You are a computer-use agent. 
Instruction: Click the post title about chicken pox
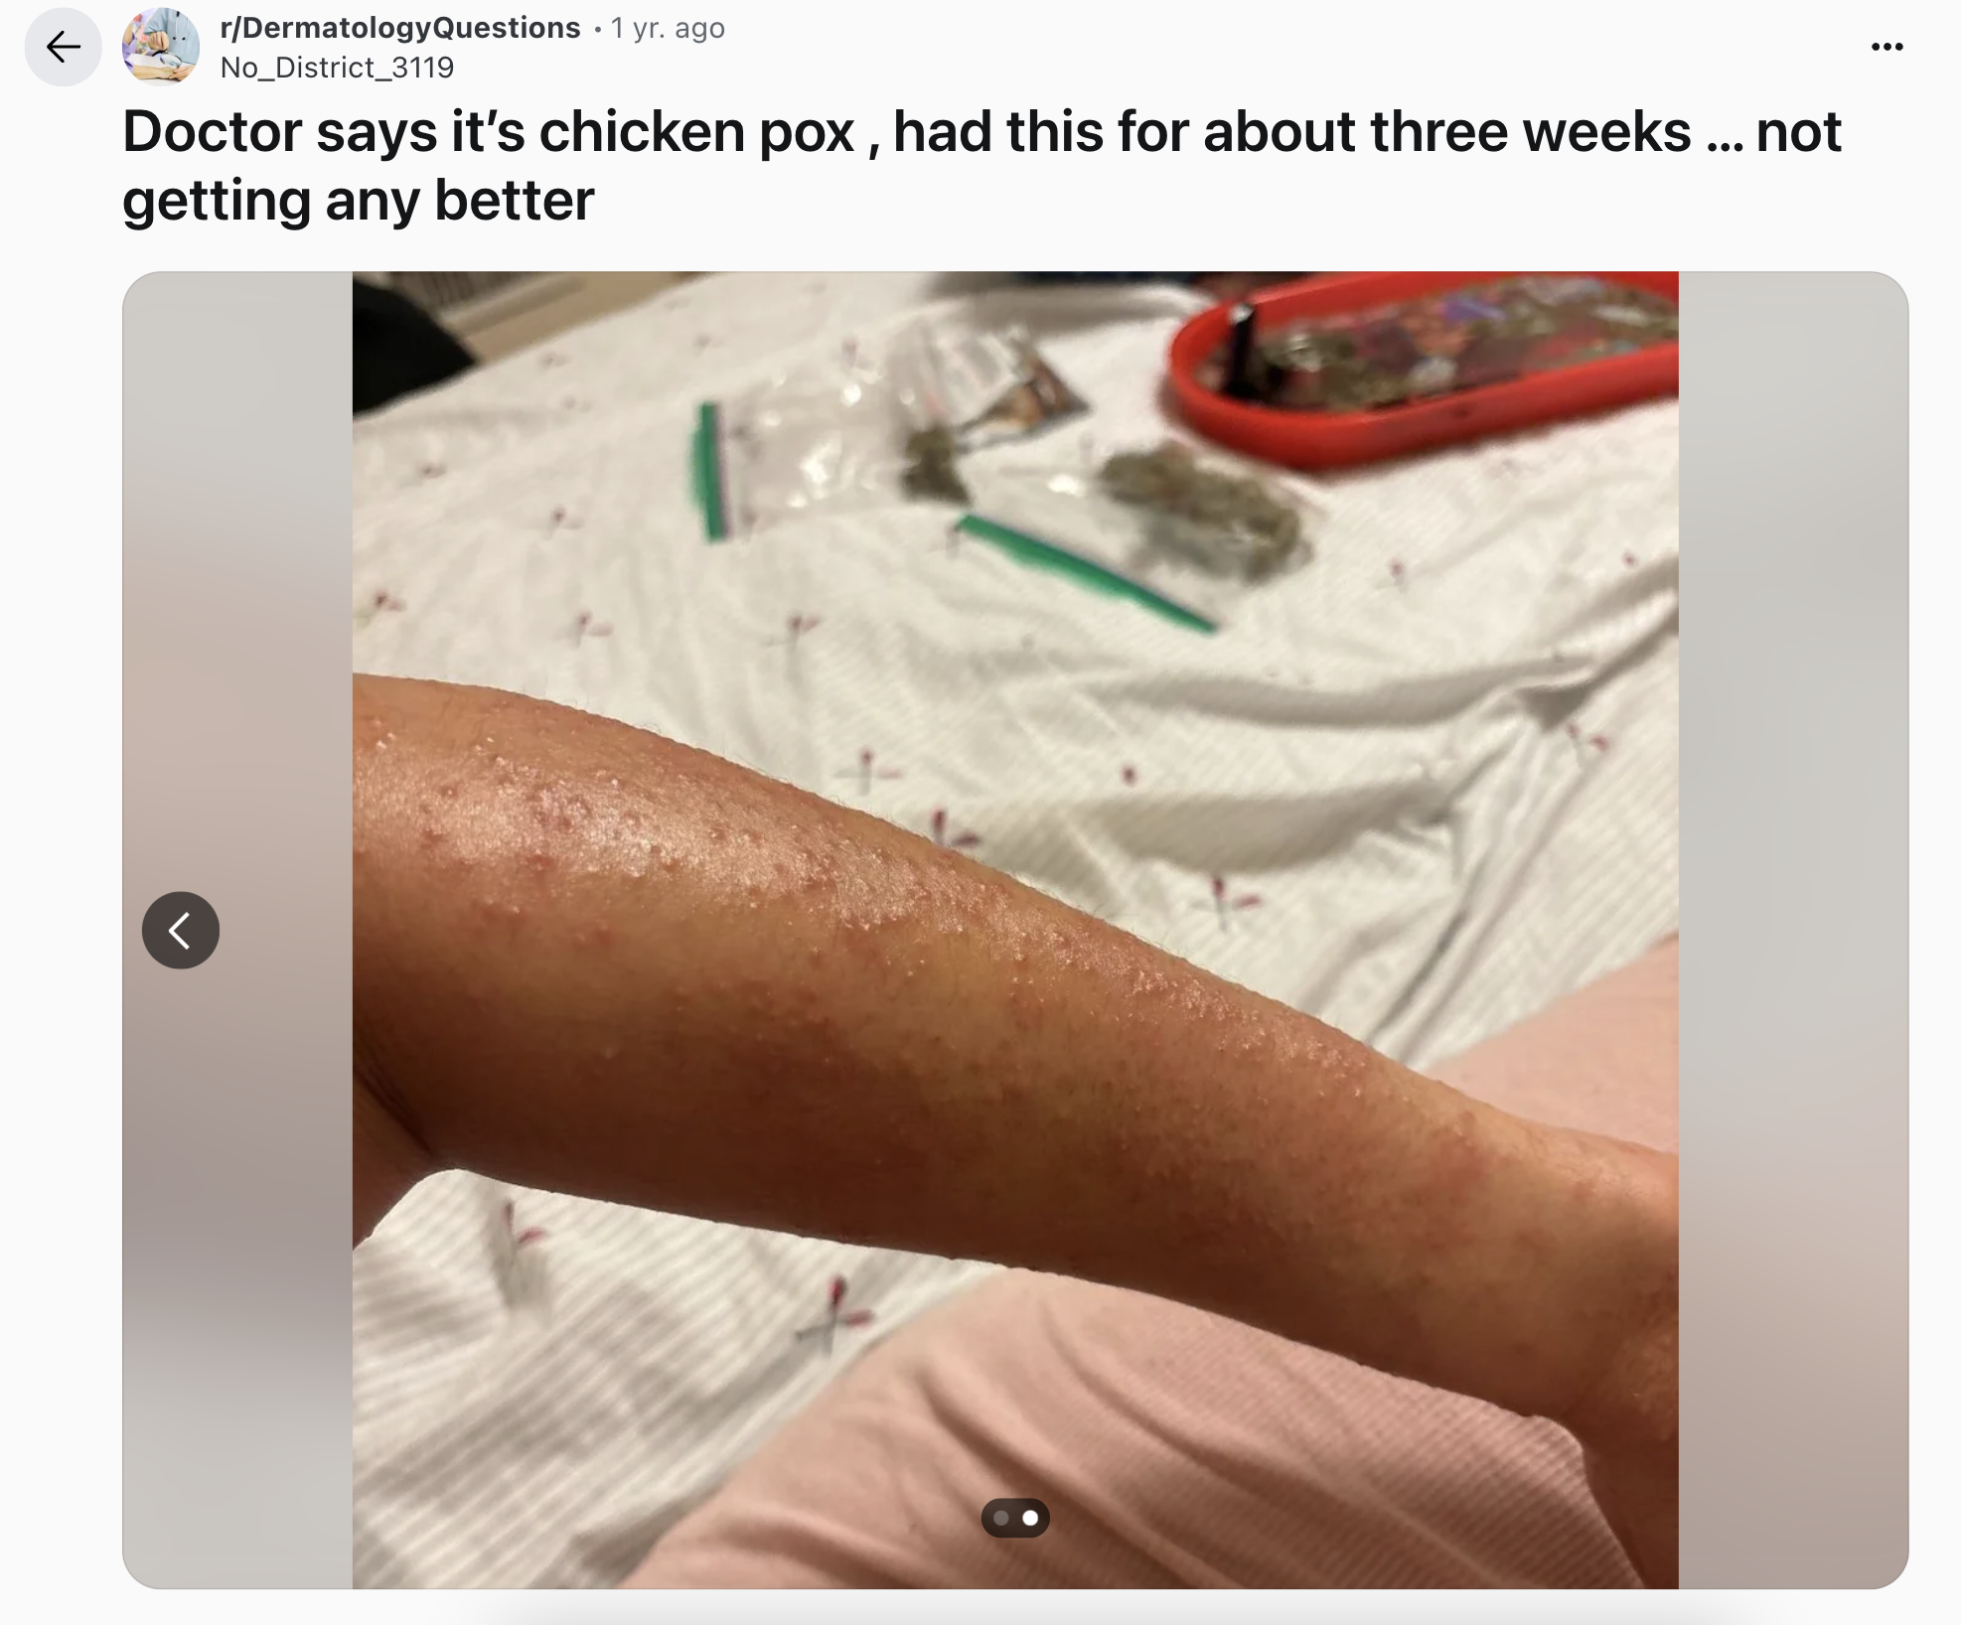click(x=981, y=165)
